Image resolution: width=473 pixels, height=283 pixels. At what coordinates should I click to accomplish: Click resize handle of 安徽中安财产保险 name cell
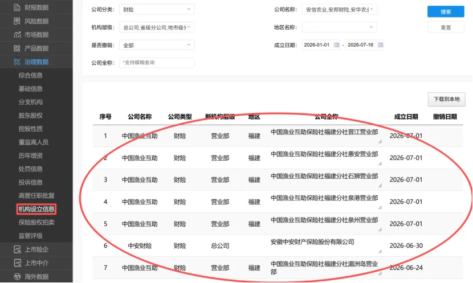380,252
